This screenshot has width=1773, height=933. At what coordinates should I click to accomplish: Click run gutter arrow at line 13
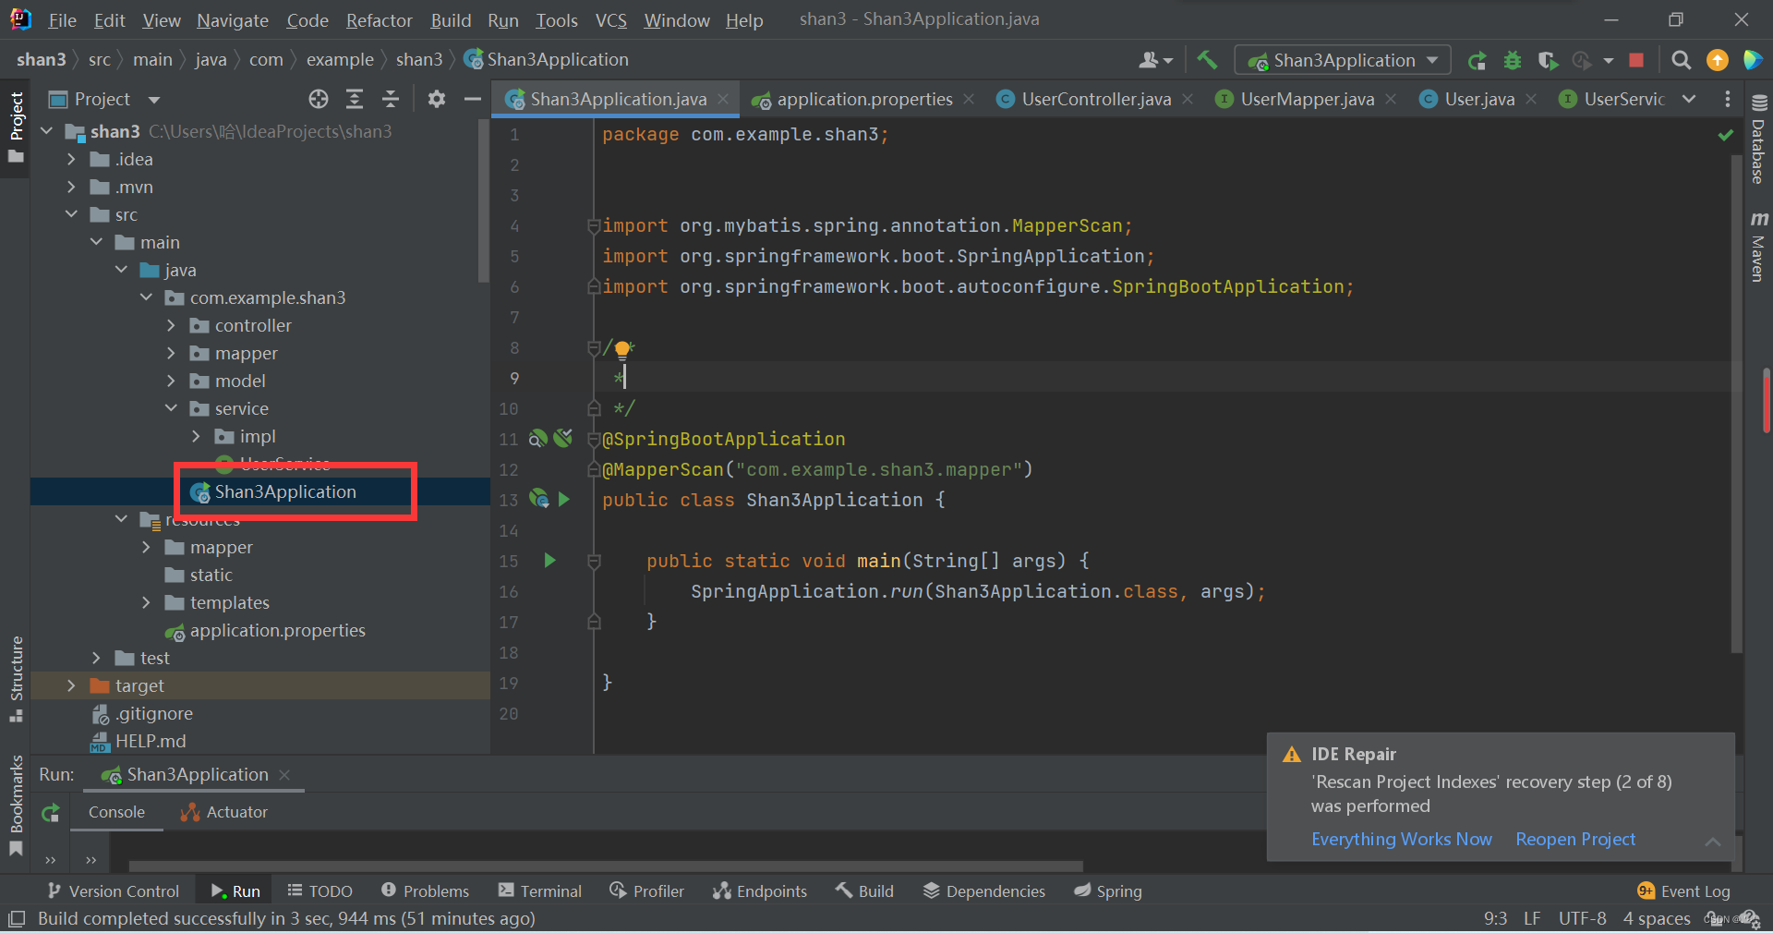pyautogui.click(x=564, y=499)
